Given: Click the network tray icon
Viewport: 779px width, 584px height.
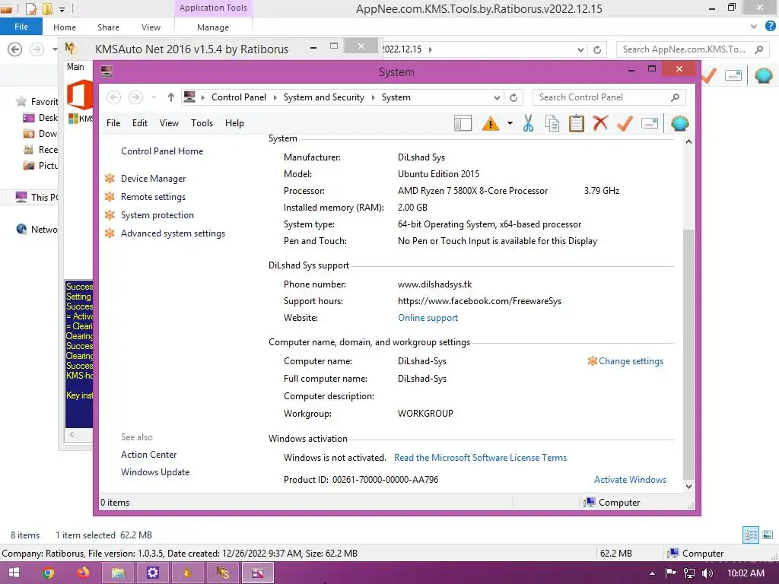Looking at the screenshot, I should click(x=689, y=573).
